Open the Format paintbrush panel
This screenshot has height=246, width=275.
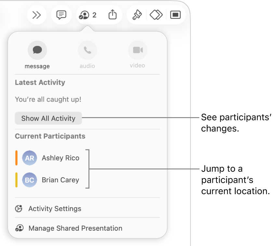pyautogui.click(x=136, y=15)
